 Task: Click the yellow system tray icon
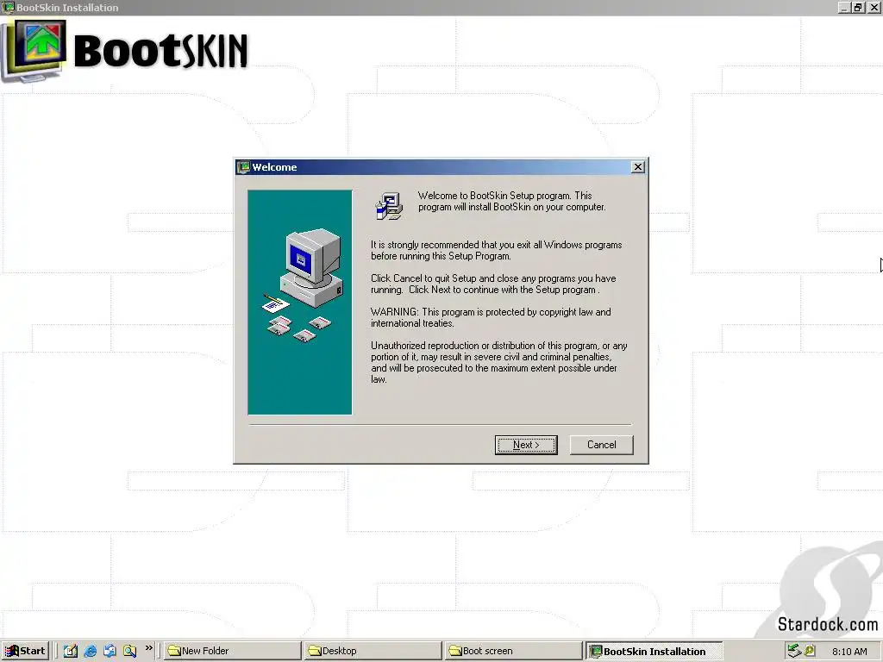(x=810, y=651)
